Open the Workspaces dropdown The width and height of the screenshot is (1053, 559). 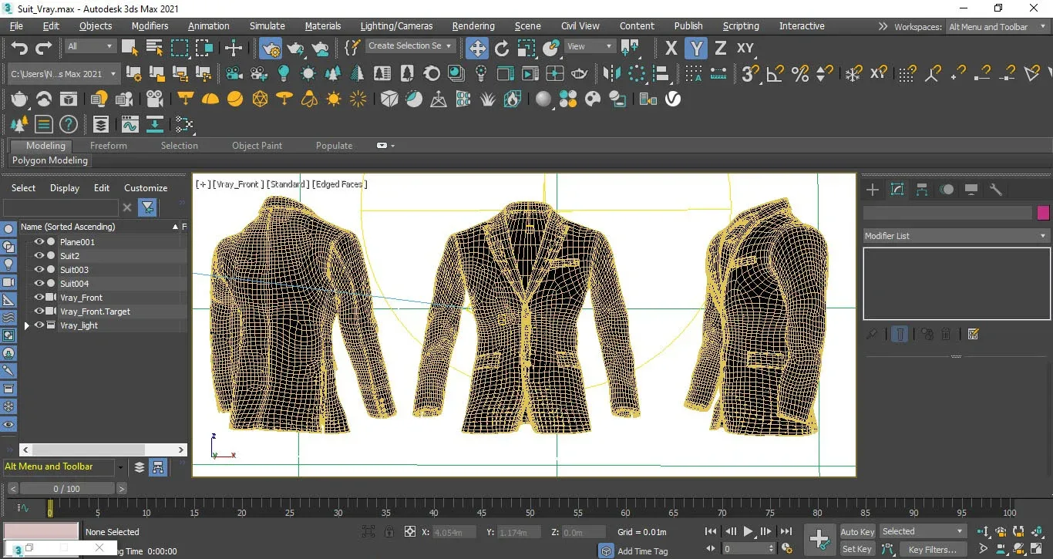click(x=997, y=27)
